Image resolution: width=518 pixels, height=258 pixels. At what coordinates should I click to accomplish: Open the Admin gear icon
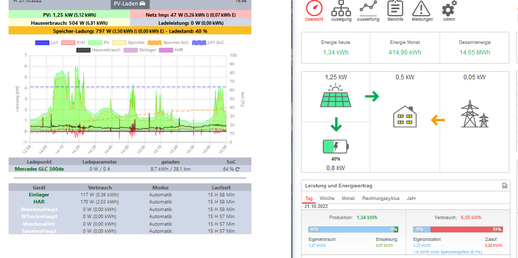pyautogui.click(x=448, y=9)
